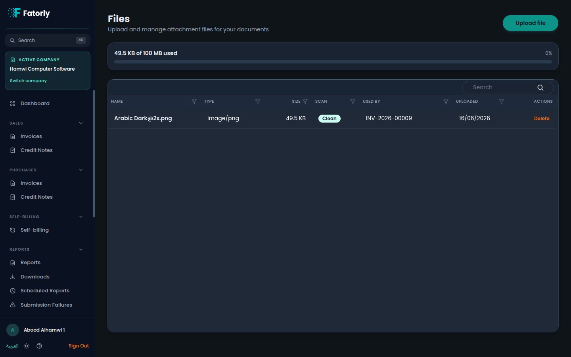This screenshot has width=571, height=357.
Task: Collapse the Reports section chevron
Action: tap(81, 250)
